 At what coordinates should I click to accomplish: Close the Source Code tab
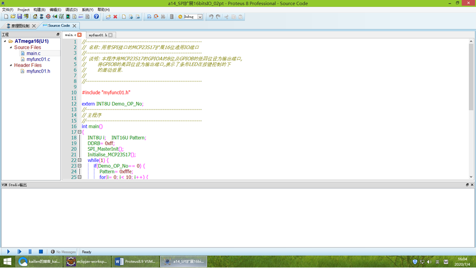point(74,26)
